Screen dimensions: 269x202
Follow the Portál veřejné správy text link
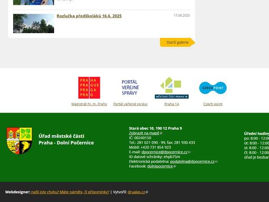coord(130,104)
